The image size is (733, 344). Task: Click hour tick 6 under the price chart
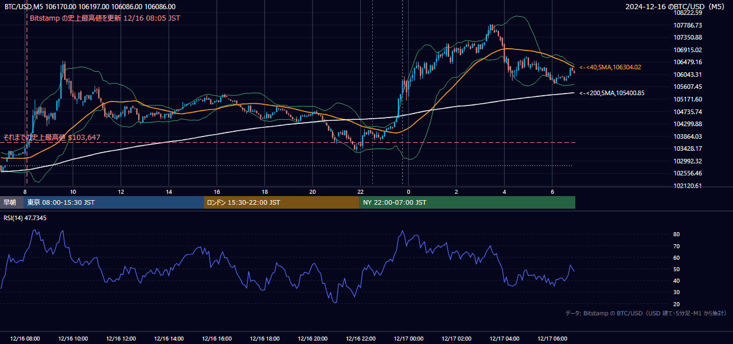coord(552,191)
